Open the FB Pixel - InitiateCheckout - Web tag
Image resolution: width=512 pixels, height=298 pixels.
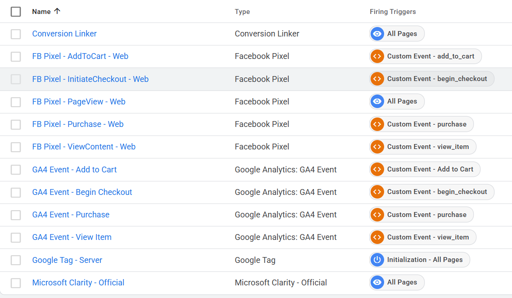pyautogui.click(x=90, y=79)
